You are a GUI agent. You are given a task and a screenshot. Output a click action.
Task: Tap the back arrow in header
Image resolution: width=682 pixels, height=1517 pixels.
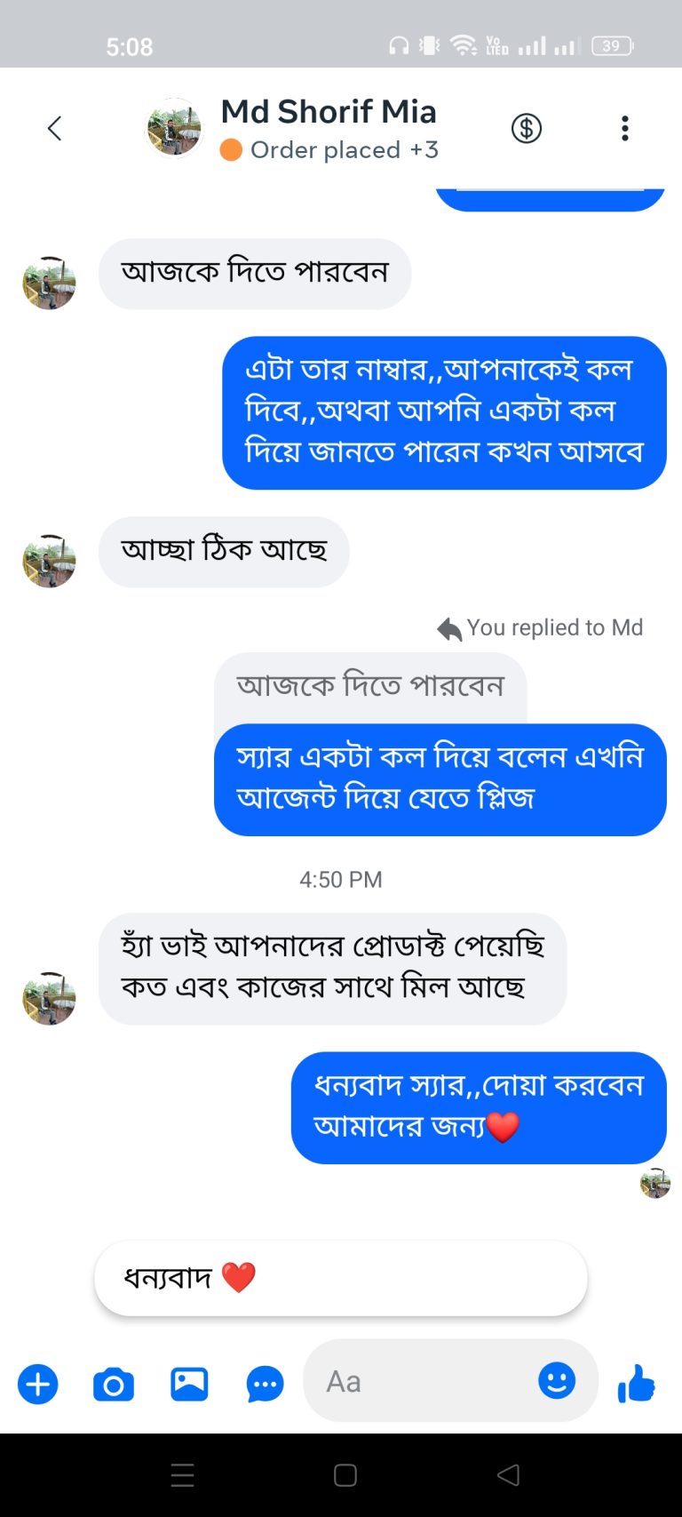point(54,129)
